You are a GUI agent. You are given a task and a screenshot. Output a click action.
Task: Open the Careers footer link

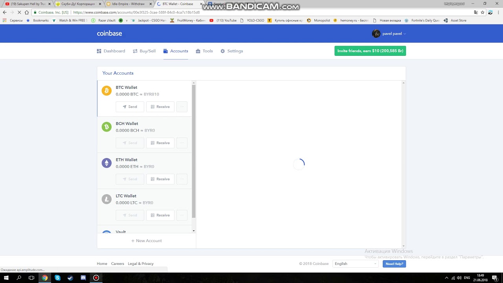117,264
